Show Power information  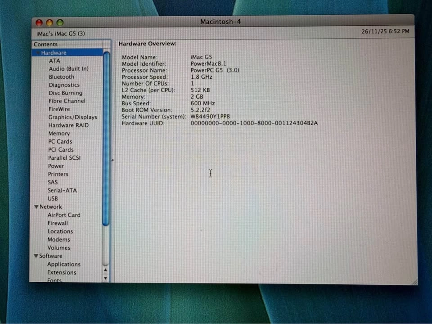56,166
